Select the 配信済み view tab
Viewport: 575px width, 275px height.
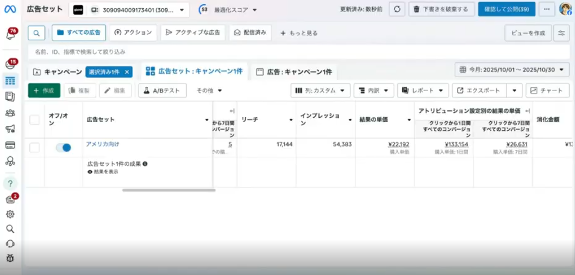250,33
